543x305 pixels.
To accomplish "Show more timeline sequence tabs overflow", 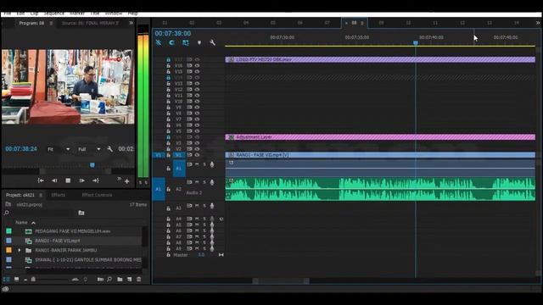I will click(x=538, y=23).
